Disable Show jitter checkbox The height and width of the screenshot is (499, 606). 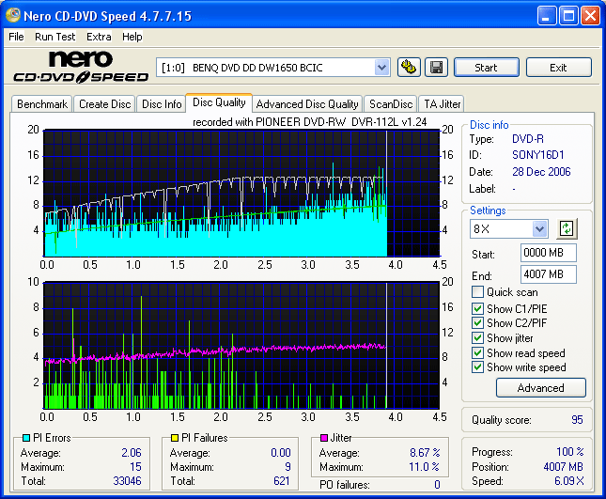tap(477, 337)
